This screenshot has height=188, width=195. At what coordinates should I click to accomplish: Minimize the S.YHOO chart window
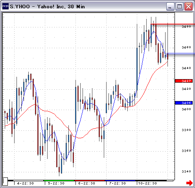tap(170, 6)
